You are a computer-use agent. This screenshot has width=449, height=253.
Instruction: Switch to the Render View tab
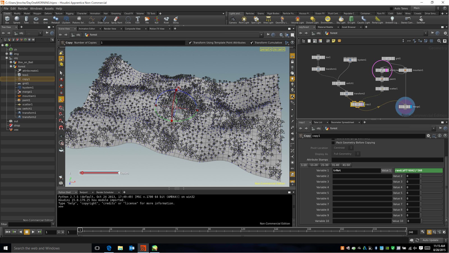110,29
